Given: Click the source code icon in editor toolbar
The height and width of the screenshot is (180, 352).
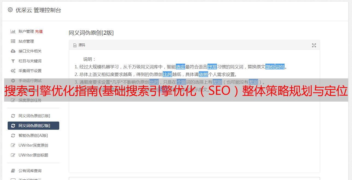Looking at the screenshot, I should pyautogui.click(x=75, y=45).
